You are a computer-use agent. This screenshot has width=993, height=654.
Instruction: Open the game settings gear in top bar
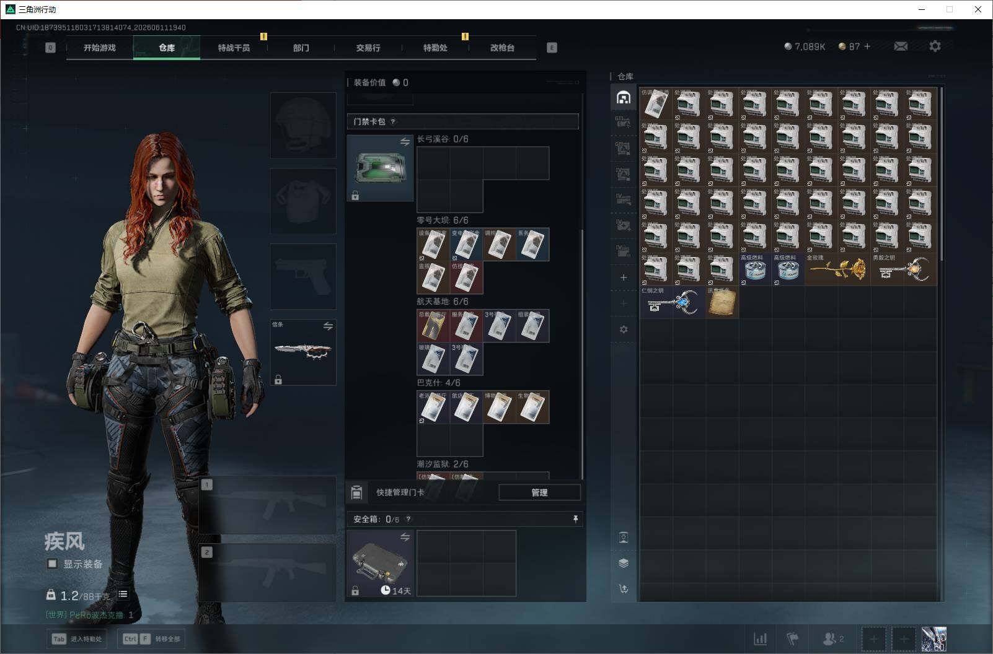click(935, 46)
